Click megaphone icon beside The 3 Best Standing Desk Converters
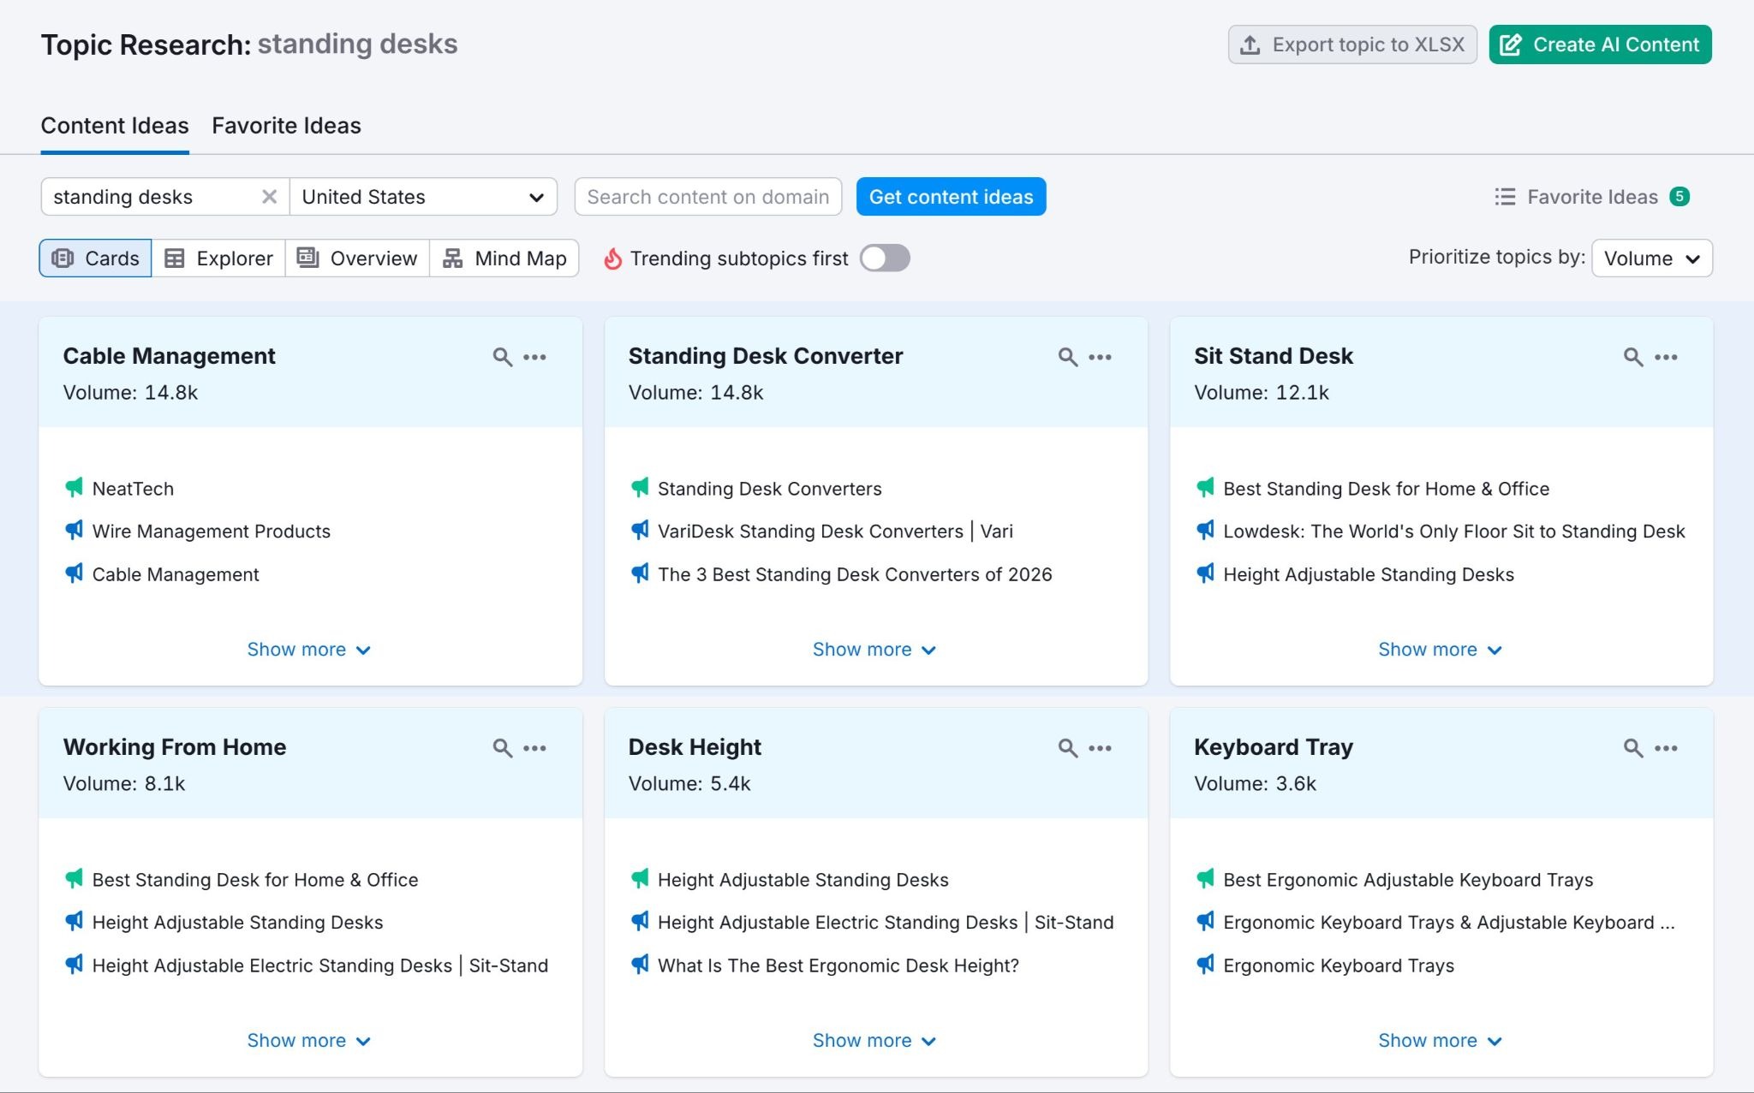The image size is (1754, 1093). [640, 573]
